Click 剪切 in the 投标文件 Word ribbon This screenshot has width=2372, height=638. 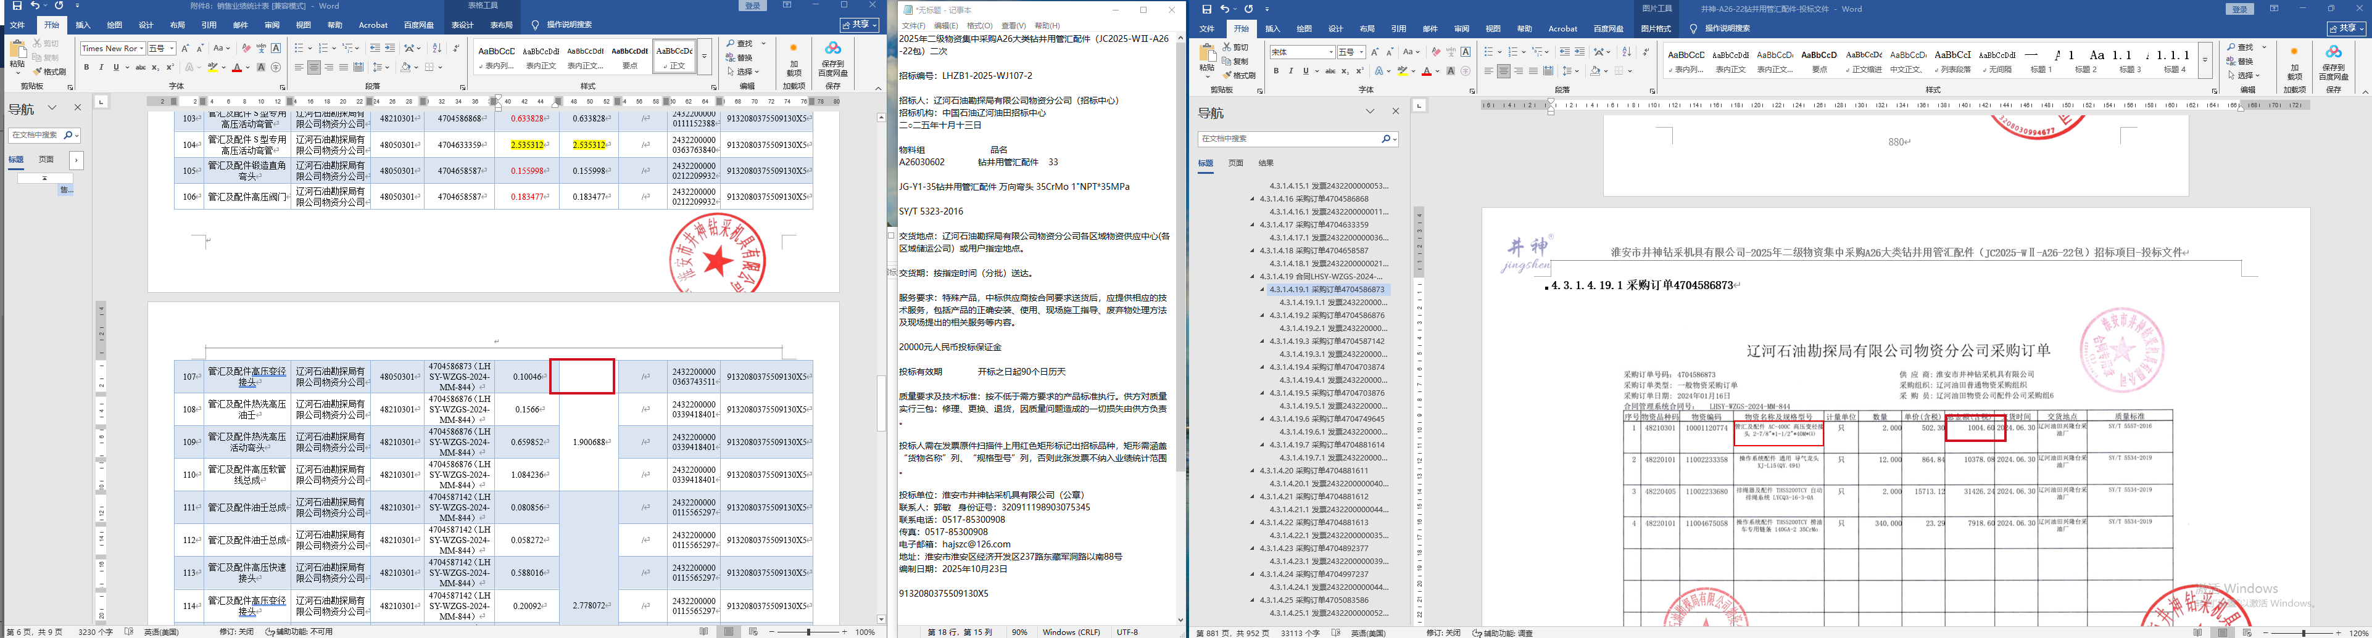click(1235, 47)
